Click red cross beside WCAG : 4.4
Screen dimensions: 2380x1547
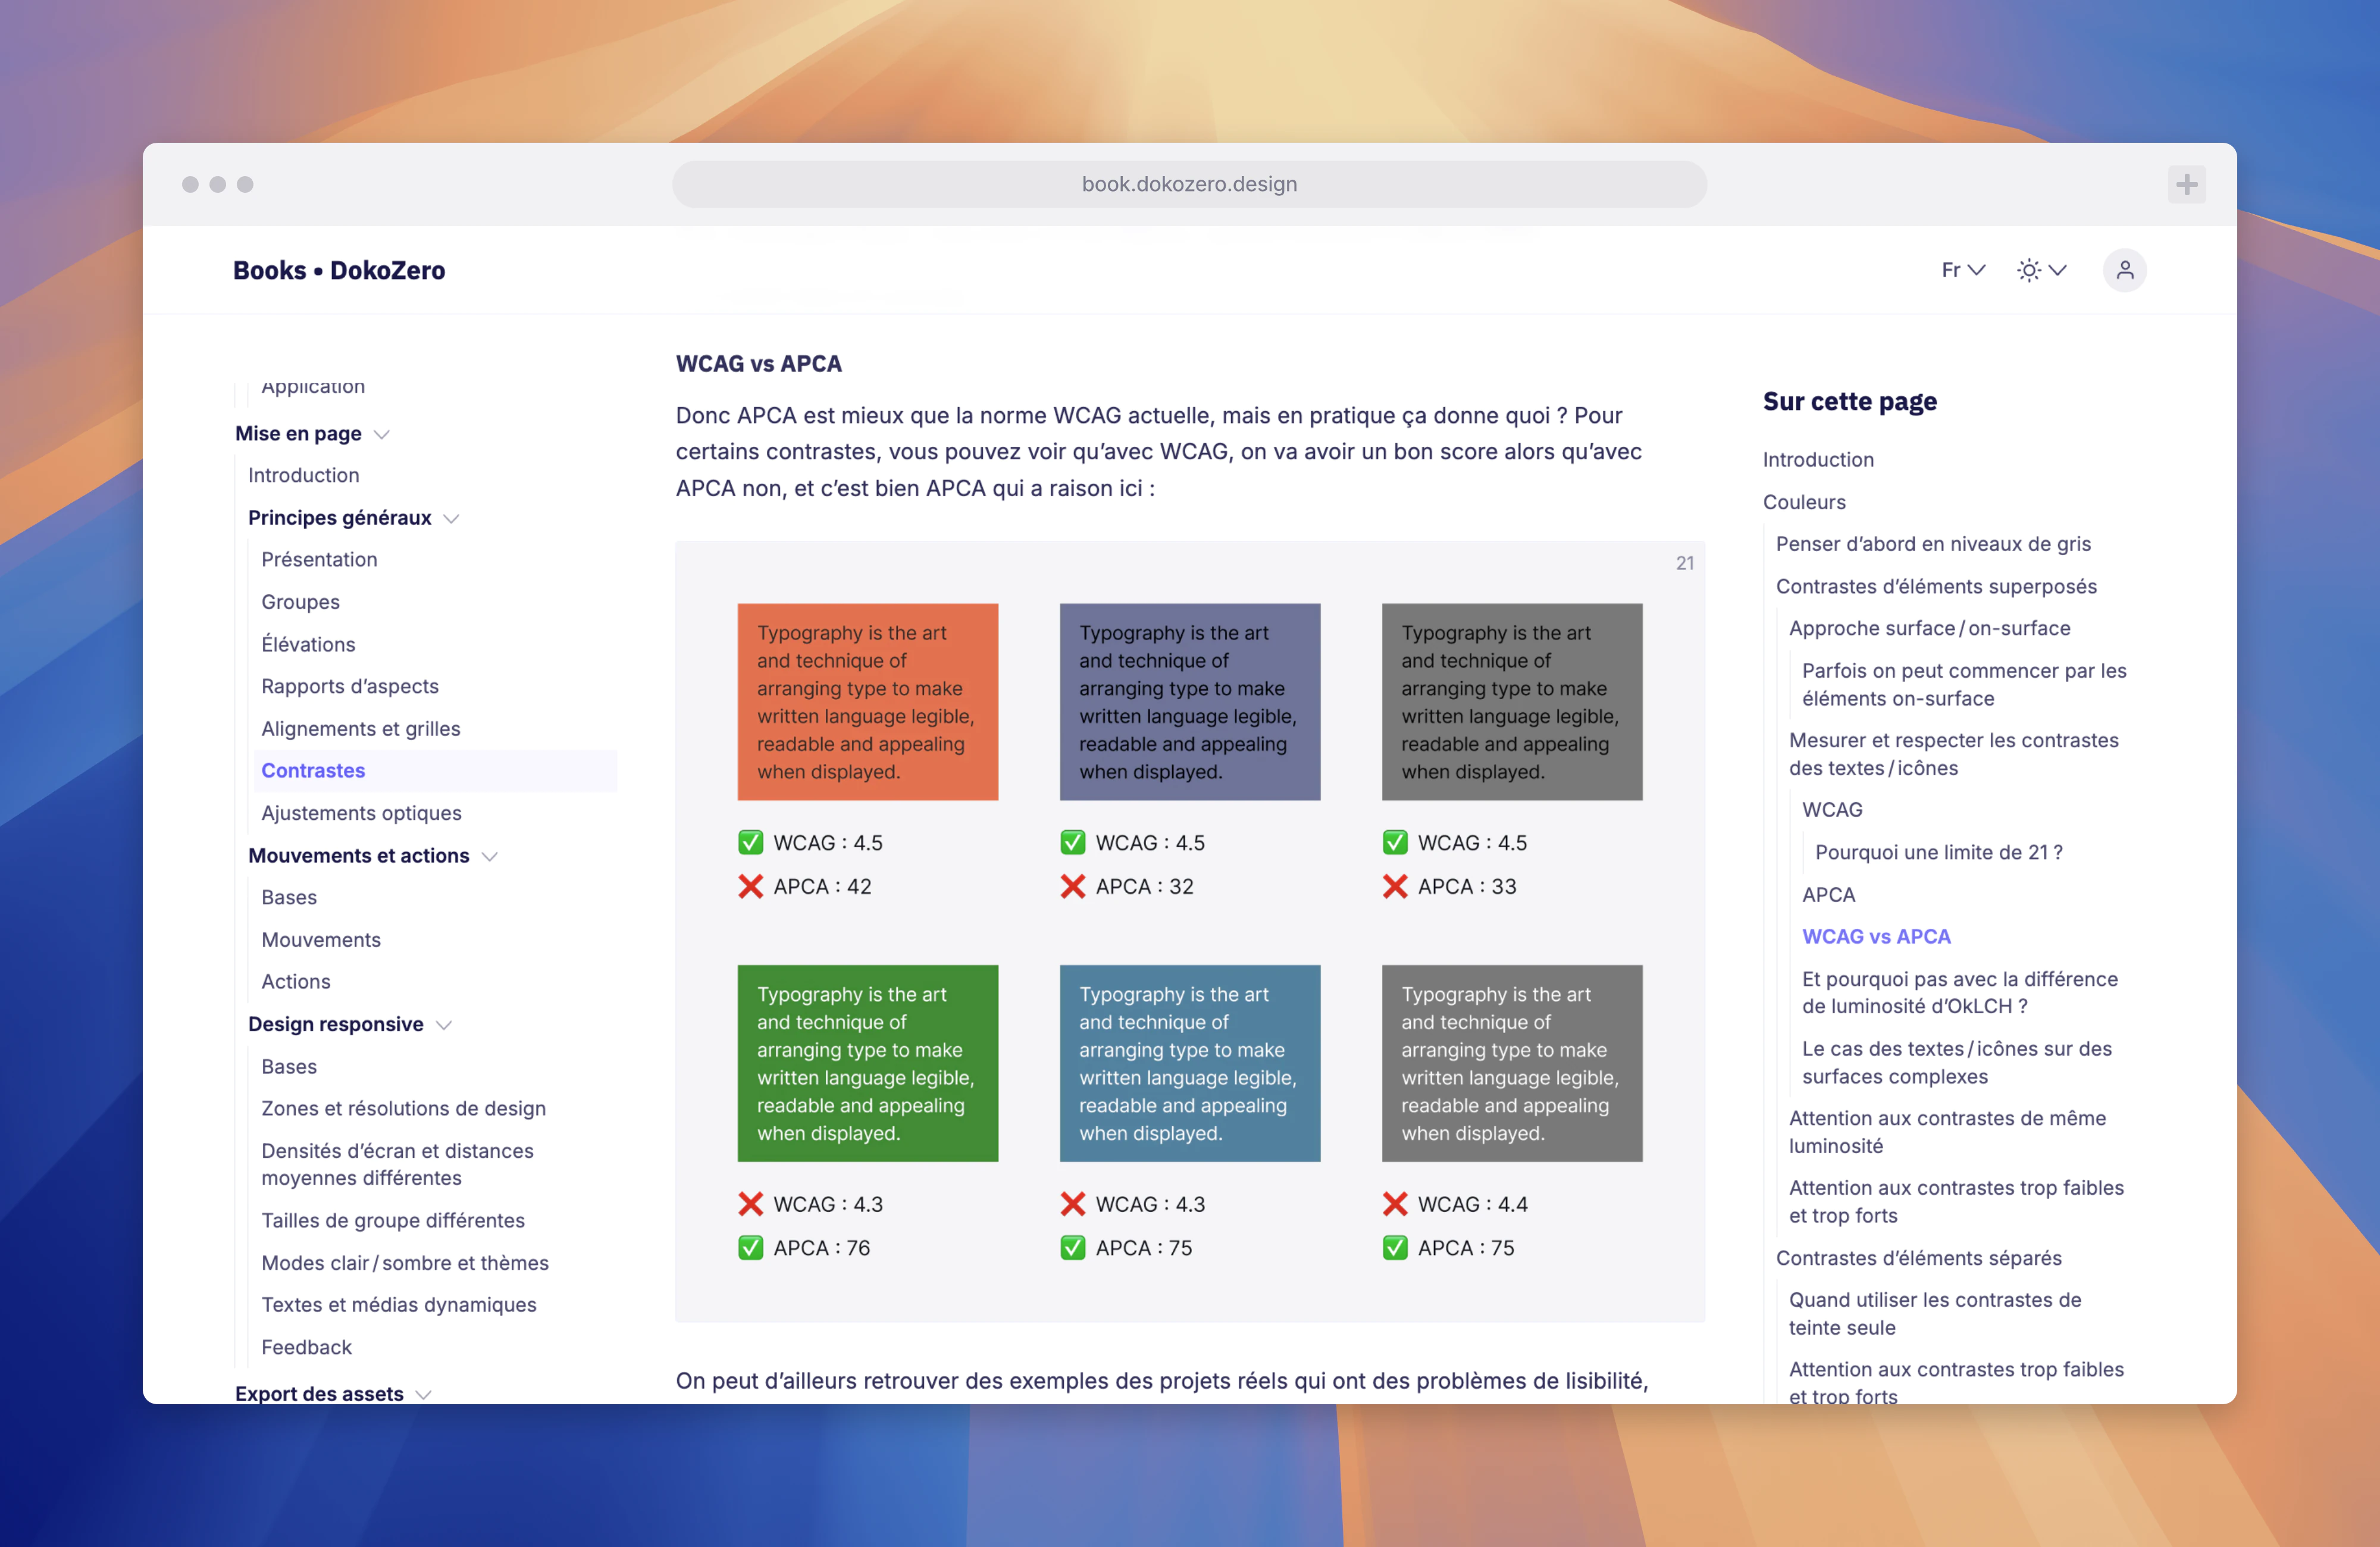(1394, 1204)
